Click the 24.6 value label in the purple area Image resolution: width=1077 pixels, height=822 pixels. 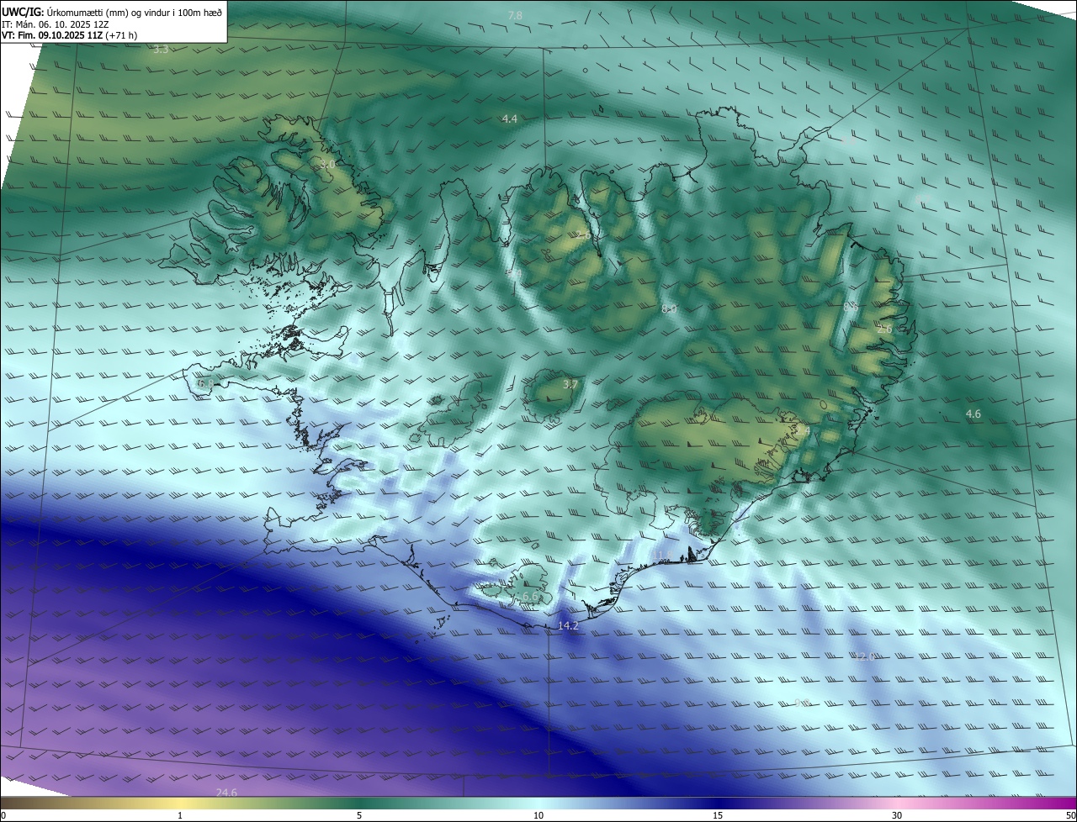(226, 793)
